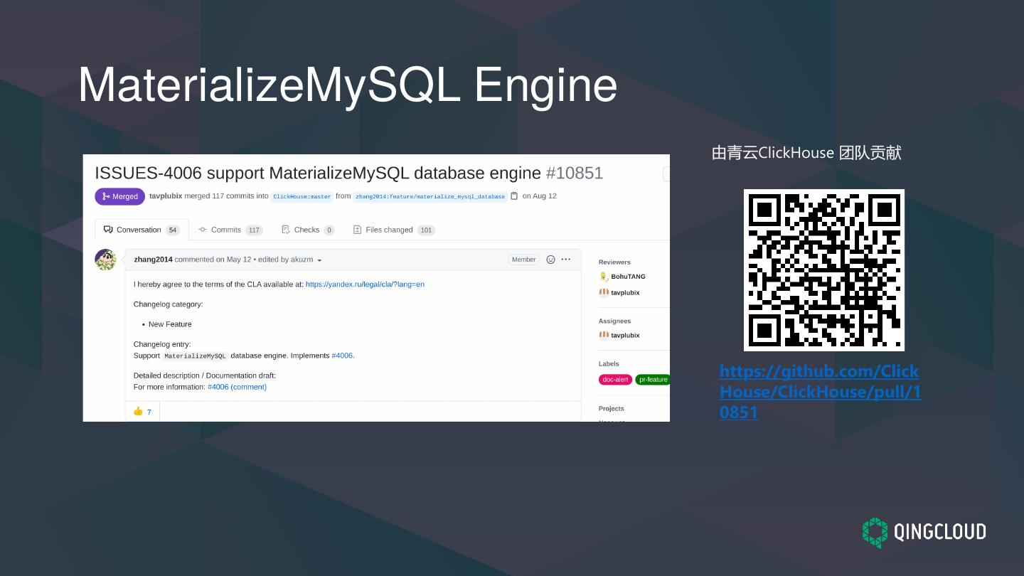Screen dimensions: 1024x576
Task: Open tavplubix profile next to "merged 117 commits"
Action: click(x=166, y=196)
